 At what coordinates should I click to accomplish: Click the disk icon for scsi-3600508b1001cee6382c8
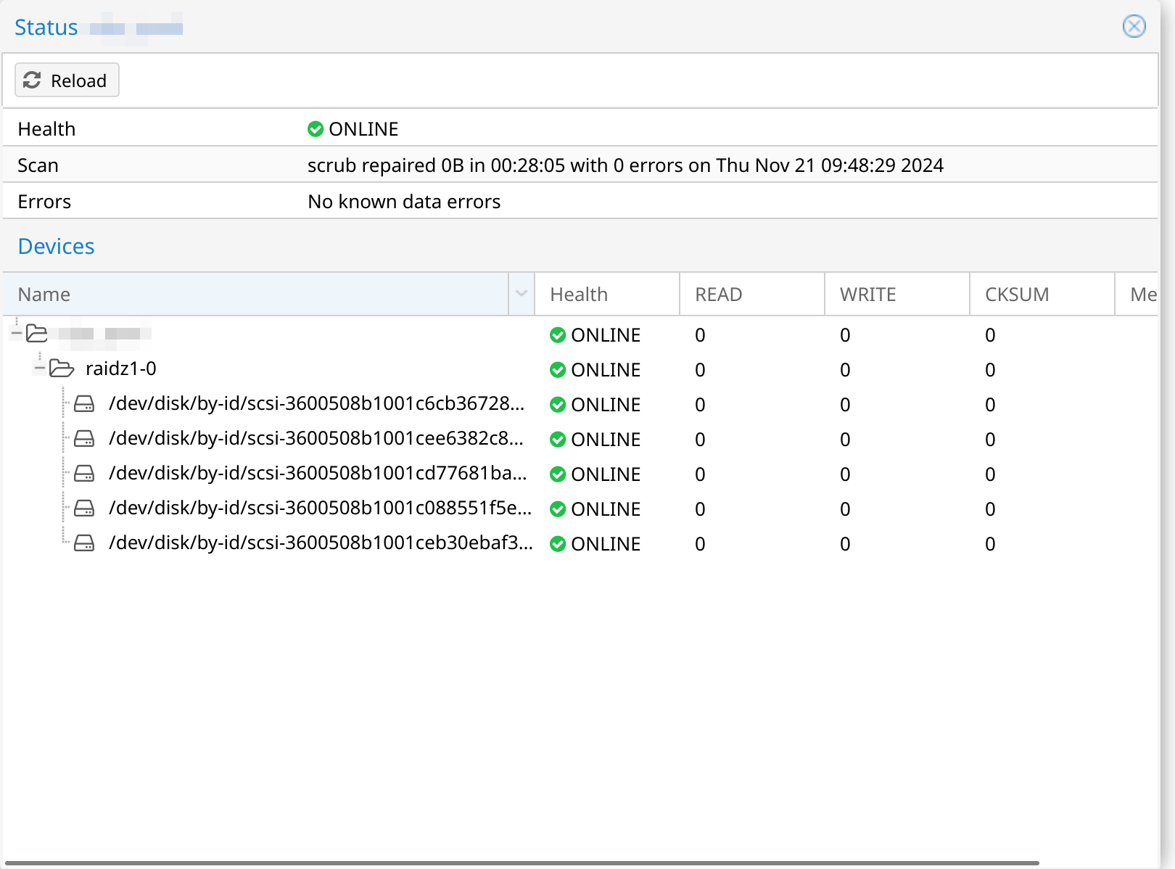[x=84, y=439]
